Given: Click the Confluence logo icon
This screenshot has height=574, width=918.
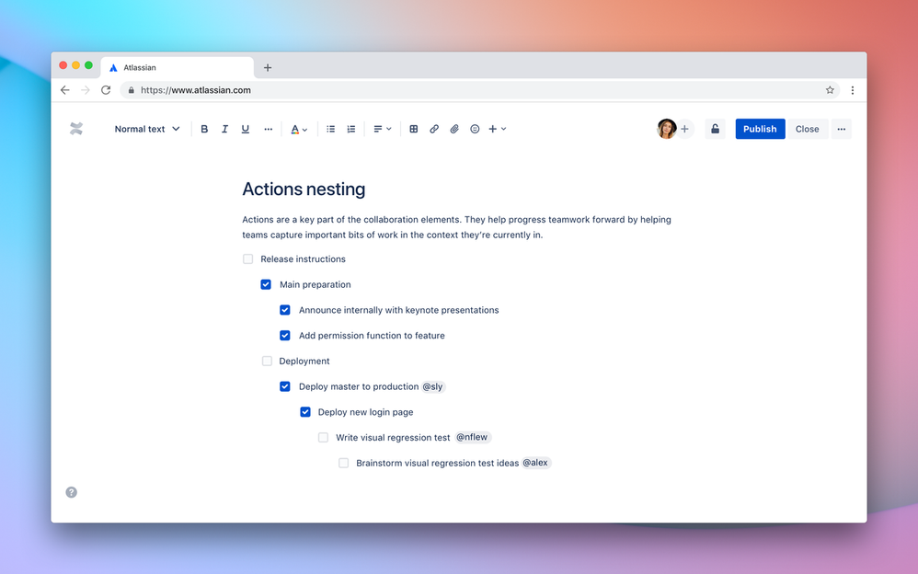Looking at the screenshot, I should pos(76,129).
